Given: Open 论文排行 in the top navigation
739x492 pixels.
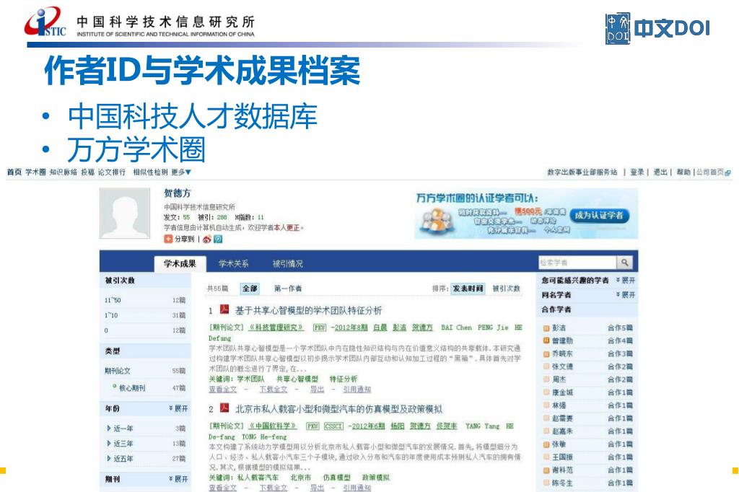Looking at the screenshot, I should (x=112, y=172).
